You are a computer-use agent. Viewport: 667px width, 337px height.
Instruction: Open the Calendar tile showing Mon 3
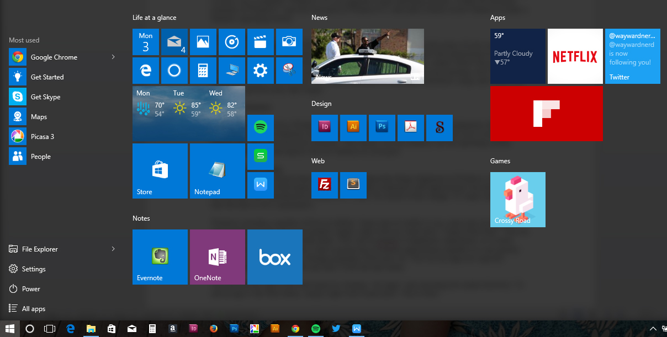(146, 42)
